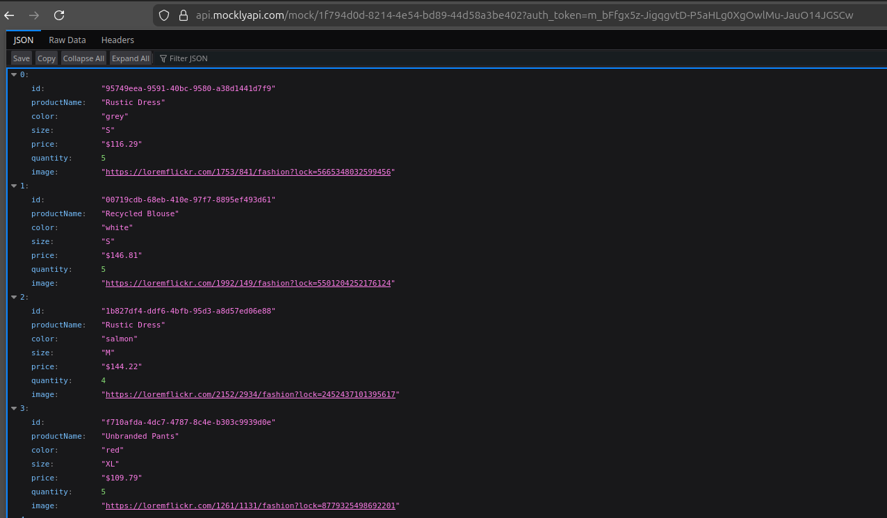Screen dimensions: 887x518
Task: Click the Save button
Action: pos(21,58)
